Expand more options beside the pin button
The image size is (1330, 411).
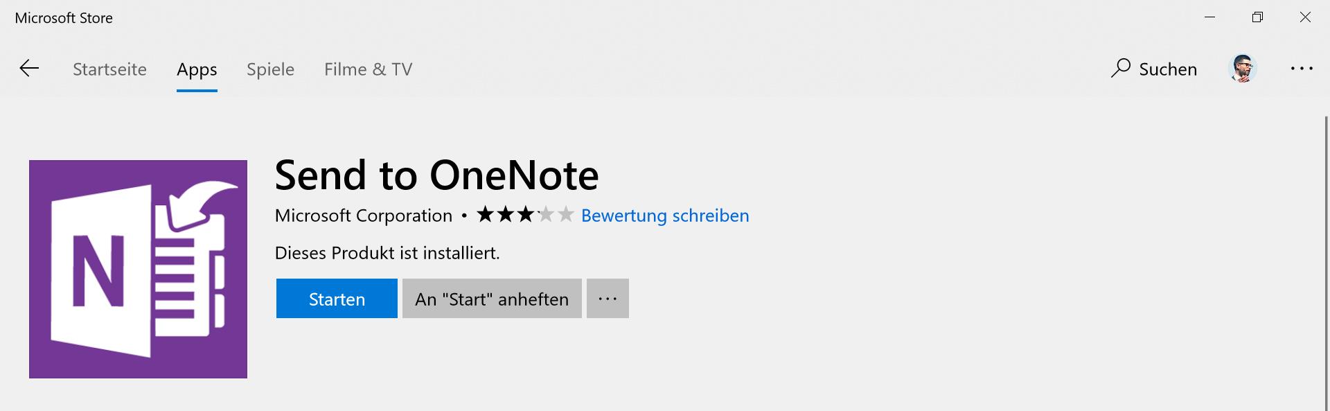tap(608, 299)
